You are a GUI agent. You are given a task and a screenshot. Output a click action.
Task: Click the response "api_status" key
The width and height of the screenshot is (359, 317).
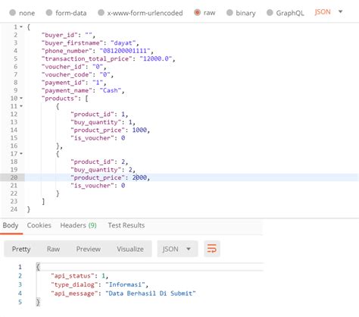[73, 276]
